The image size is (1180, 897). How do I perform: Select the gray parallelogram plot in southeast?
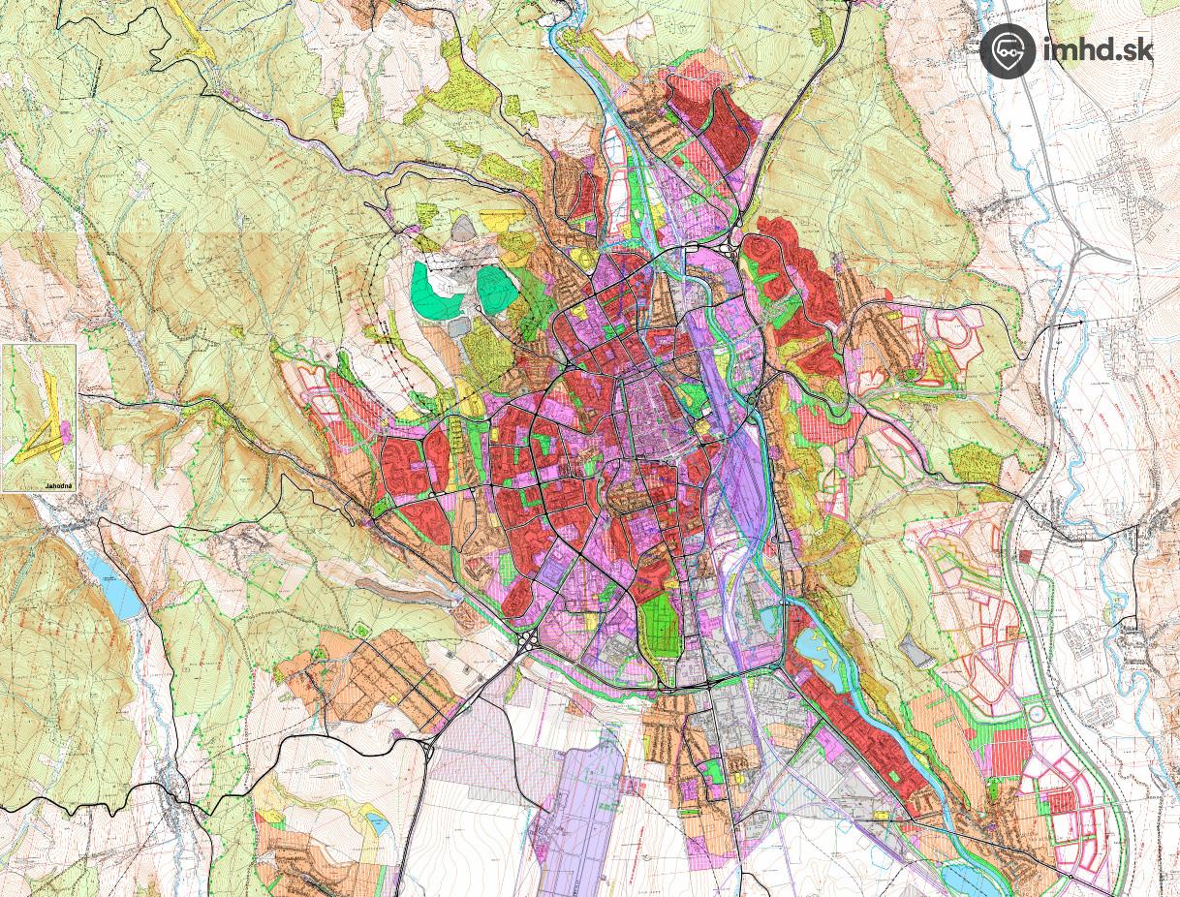pyautogui.click(x=916, y=651)
